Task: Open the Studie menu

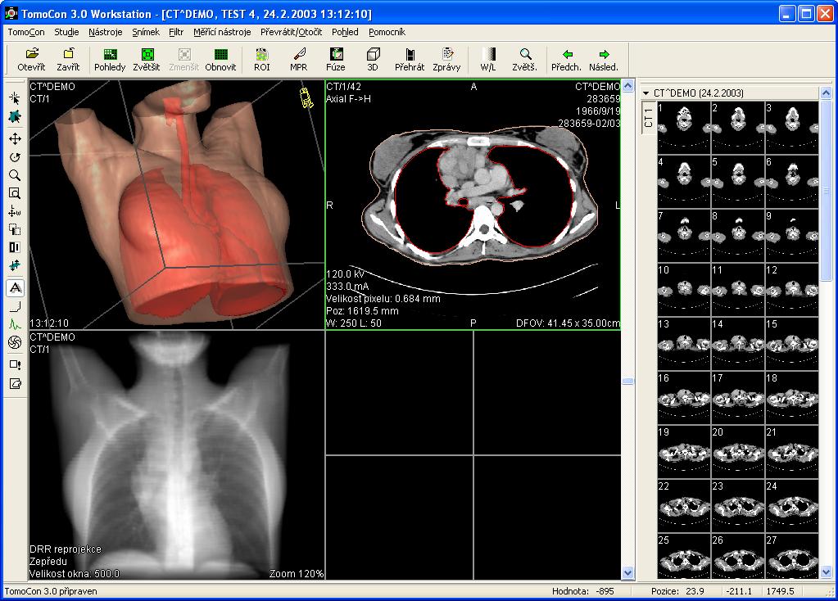Action: point(67,32)
